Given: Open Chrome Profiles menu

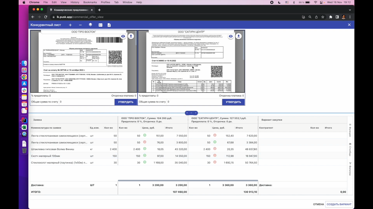Looking at the screenshot, I should [x=105, y=2].
